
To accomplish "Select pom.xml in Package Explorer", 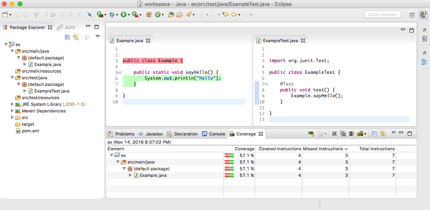I will coord(30,131).
